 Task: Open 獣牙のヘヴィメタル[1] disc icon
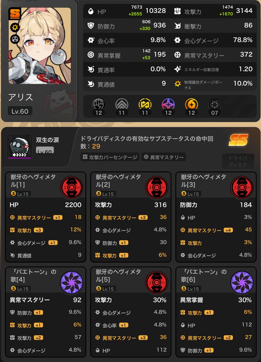pos(72,188)
